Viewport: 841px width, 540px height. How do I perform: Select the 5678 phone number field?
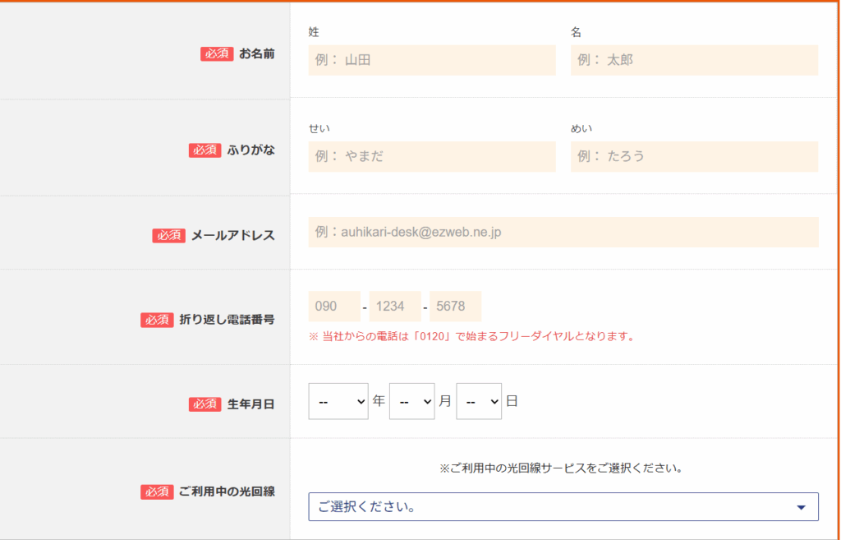(x=455, y=307)
